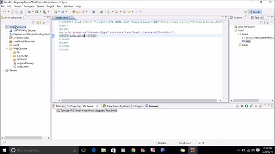275x154 pixels.
Task: Click the Debug bug icon in toolbar
Action: click(29, 12)
